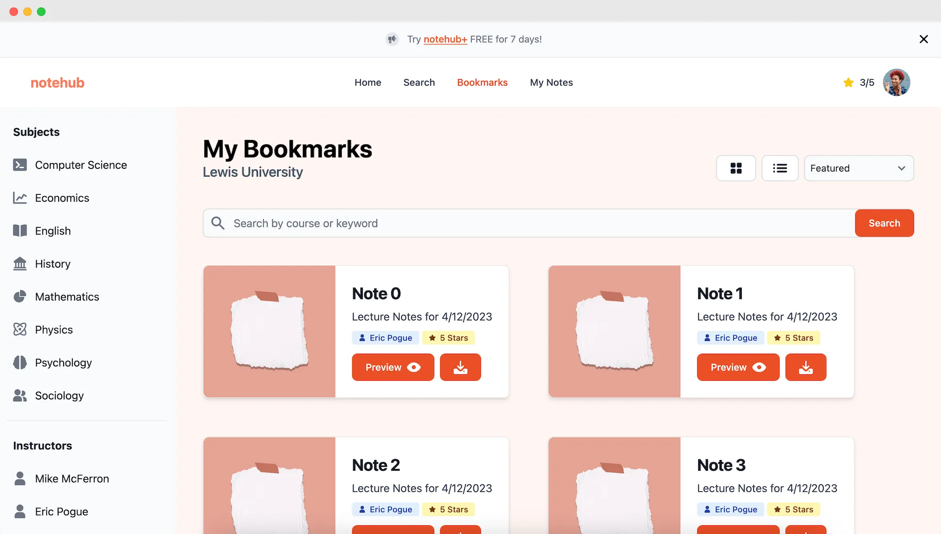Viewport: 941px width, 534px height.
Task: Click Preview button on Note 1
Action: pyautogui.click(x=738, y=367)
